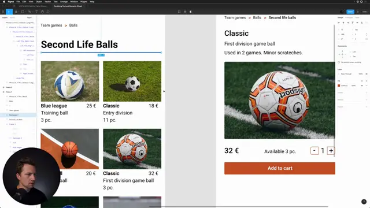Open the zoom level dropdown

click(x=365, y=12)
